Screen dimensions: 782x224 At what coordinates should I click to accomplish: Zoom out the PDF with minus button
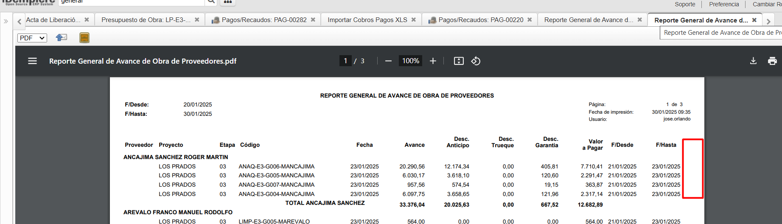(x=388, y=61)
